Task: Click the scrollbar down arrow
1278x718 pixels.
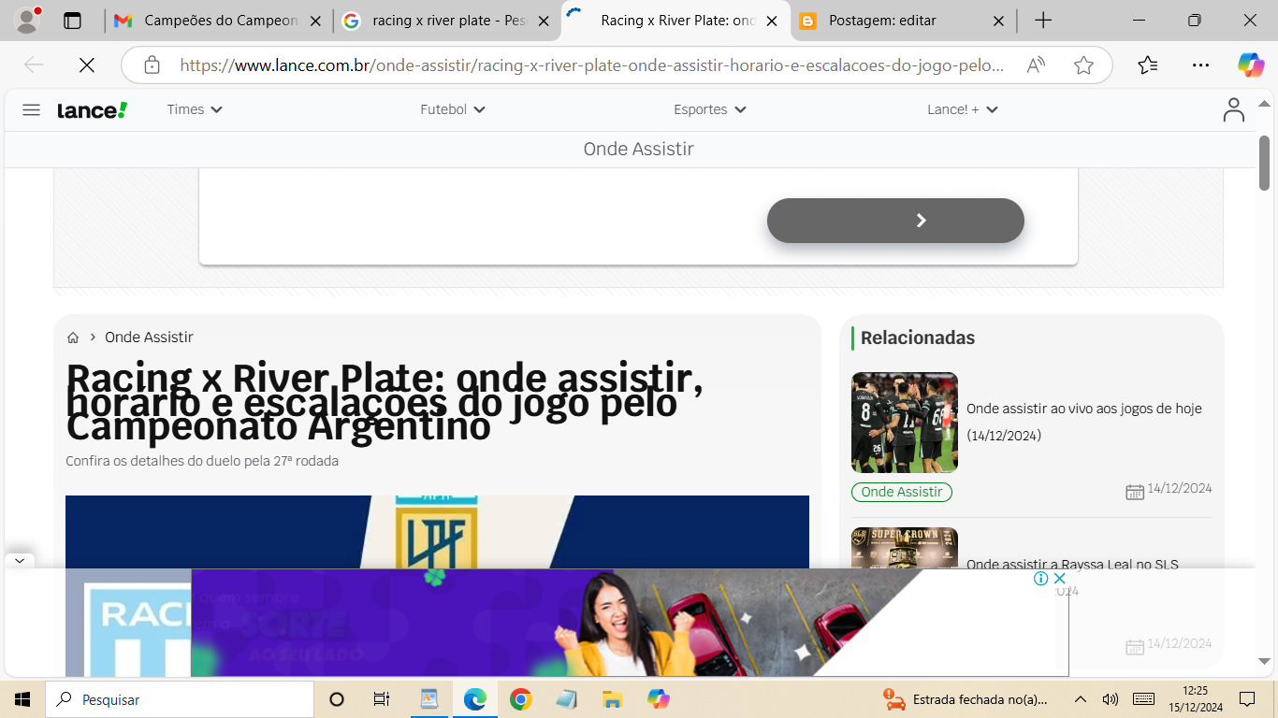Action: [x=1264, y=662]
